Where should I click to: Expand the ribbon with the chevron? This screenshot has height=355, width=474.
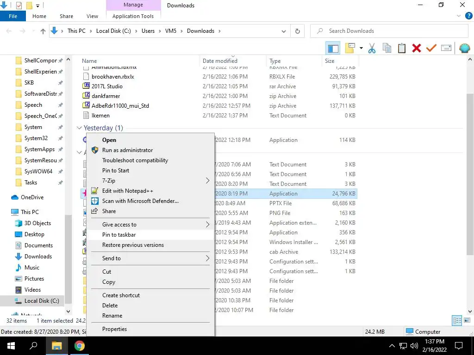459,16
